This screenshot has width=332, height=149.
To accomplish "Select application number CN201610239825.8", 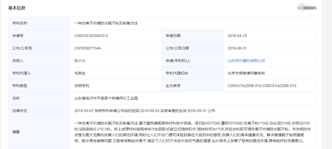I will [91, 36].
